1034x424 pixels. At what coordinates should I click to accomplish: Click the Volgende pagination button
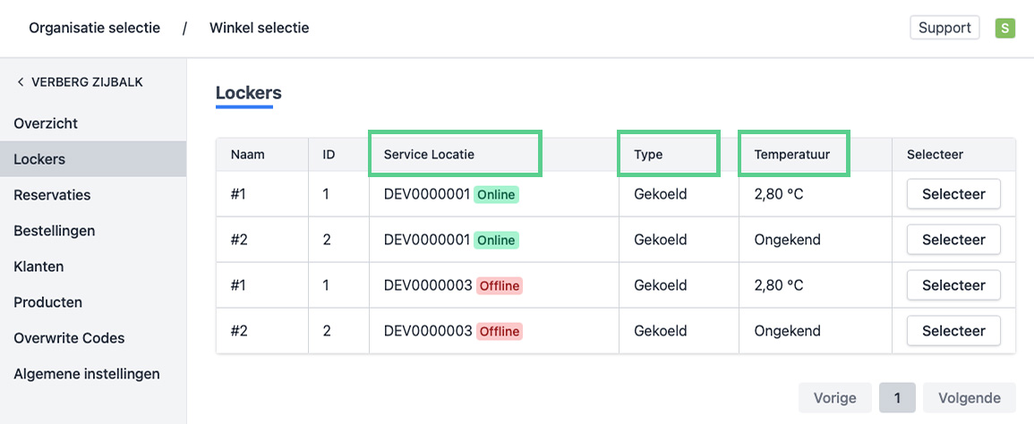tap(970, 398)
